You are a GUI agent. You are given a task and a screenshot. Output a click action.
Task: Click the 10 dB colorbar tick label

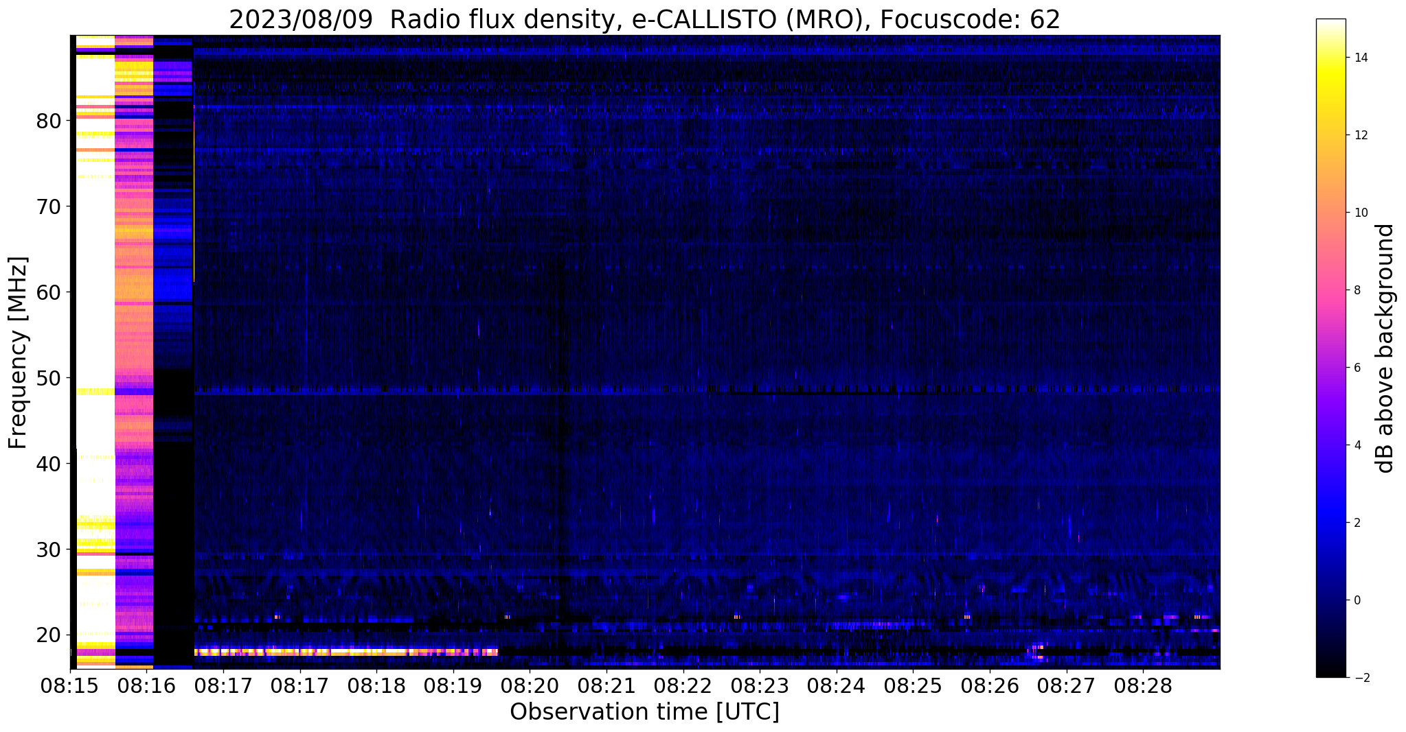pos(1361,213)
